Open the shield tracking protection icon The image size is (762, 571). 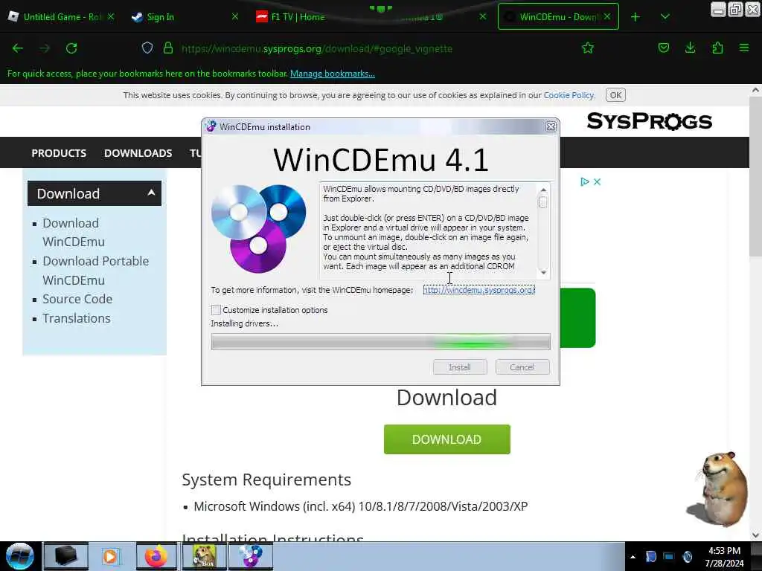pos(147,48)
